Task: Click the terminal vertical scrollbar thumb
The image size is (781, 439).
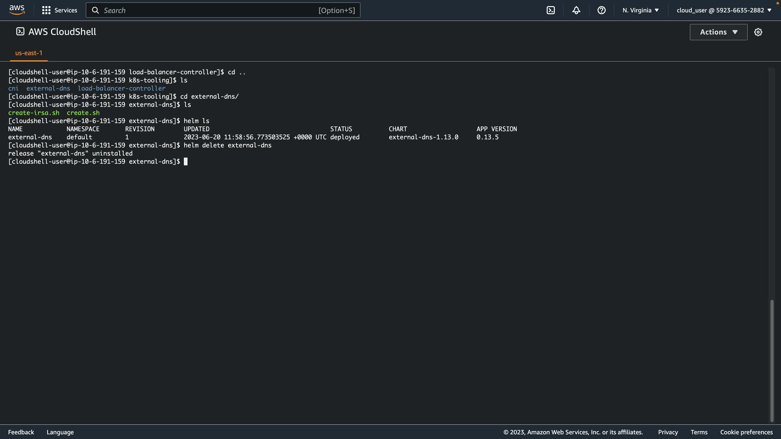Action: tap(772, 361)
